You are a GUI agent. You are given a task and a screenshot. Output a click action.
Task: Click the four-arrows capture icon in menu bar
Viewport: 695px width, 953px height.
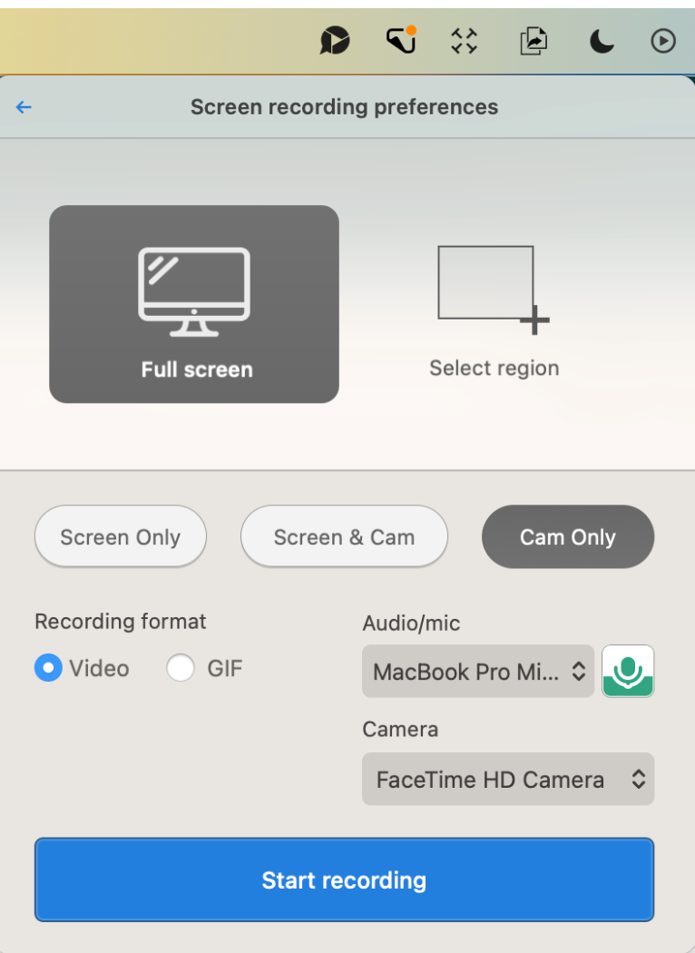pyautogui.click(x=465, y=42)
